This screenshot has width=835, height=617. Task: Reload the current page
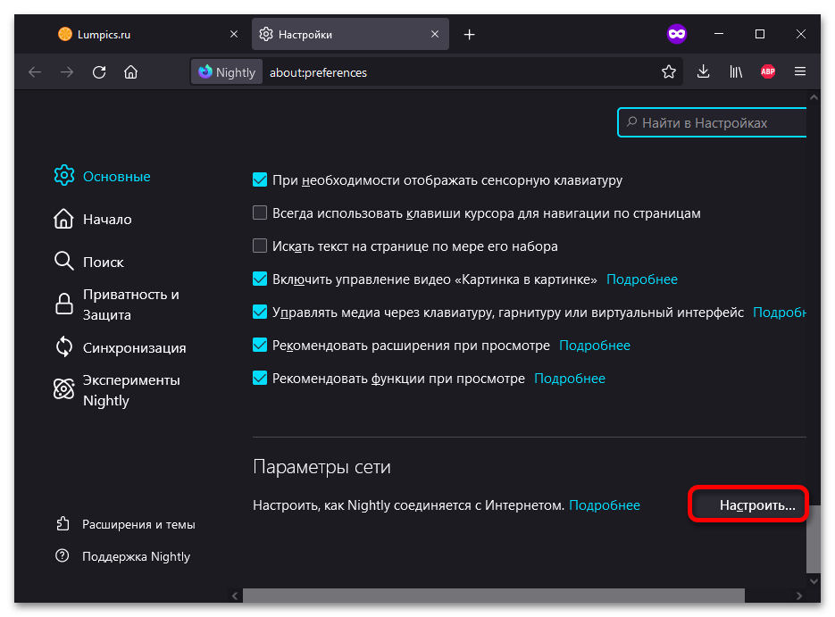99,71
